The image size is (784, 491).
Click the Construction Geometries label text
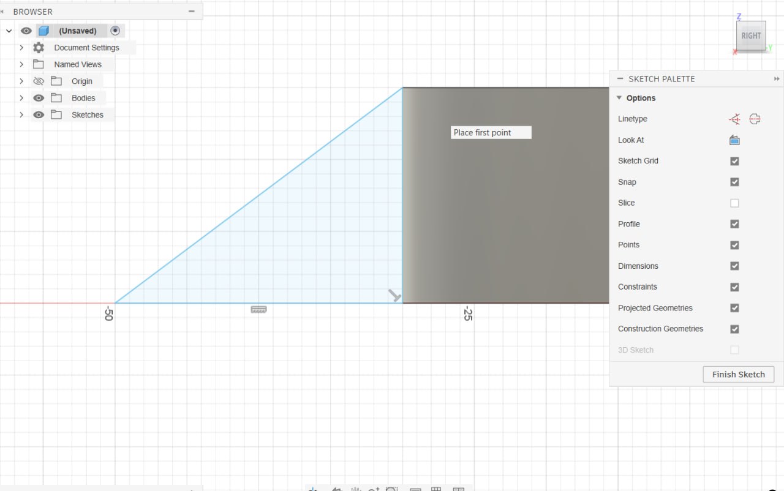pos(660,329)
